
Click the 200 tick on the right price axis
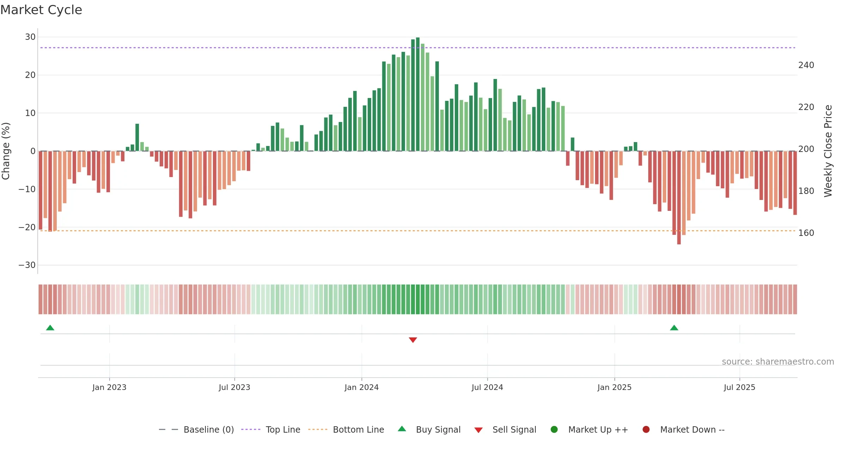[x=806, y=149]
